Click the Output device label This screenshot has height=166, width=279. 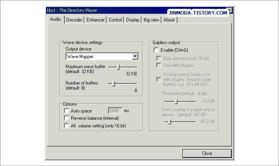(x=79, y=49)
